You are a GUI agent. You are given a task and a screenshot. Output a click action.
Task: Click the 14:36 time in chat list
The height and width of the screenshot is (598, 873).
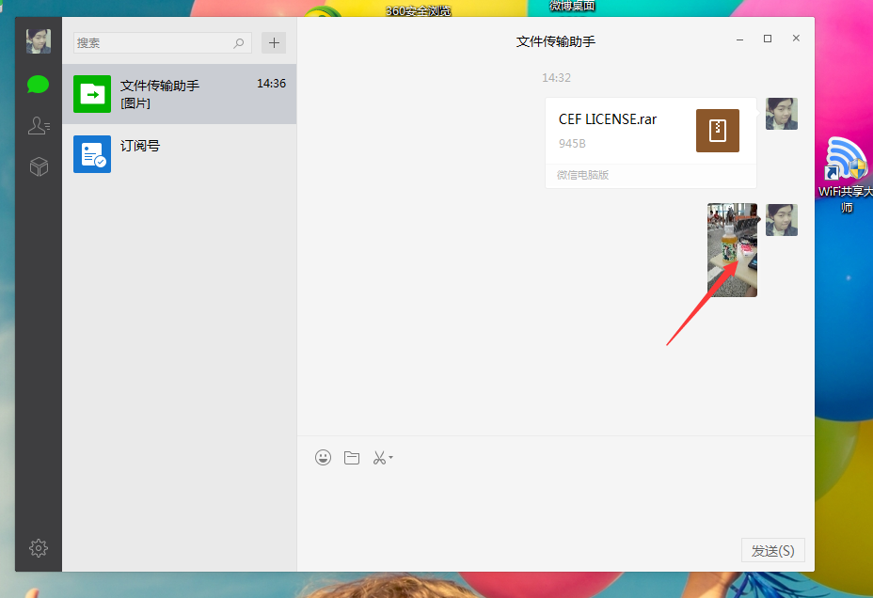pos(271,84)
